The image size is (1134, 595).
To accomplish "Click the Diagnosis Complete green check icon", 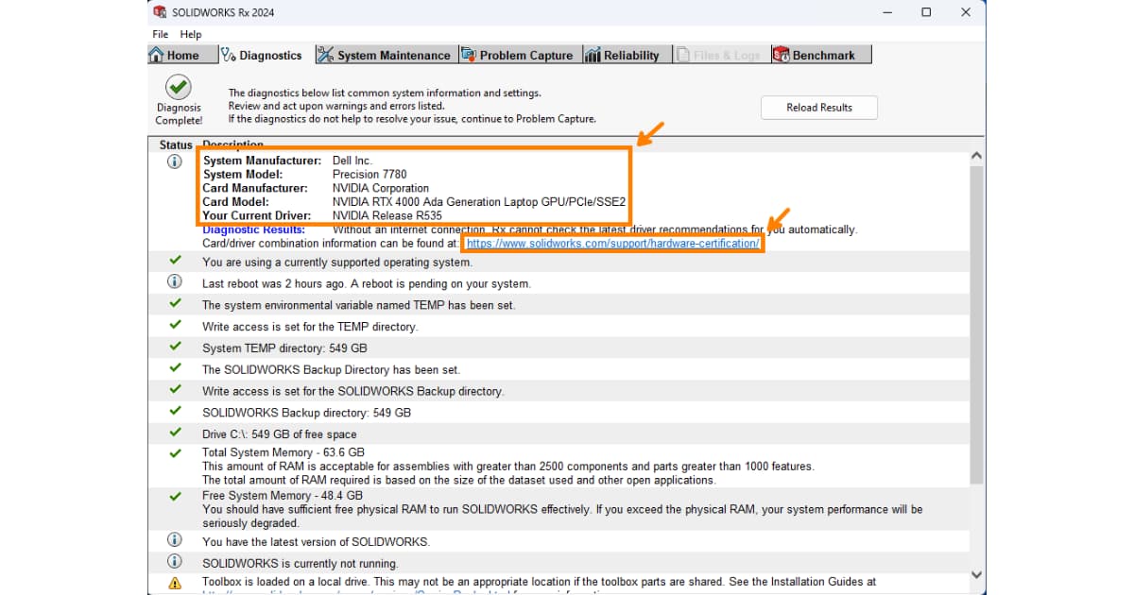I will point(179,88).
